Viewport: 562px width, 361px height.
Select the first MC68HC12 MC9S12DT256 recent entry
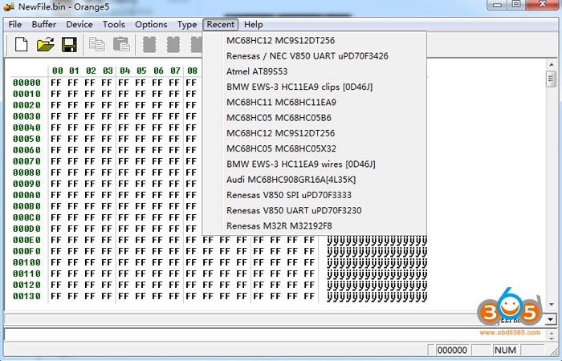[x=315, y=40]
